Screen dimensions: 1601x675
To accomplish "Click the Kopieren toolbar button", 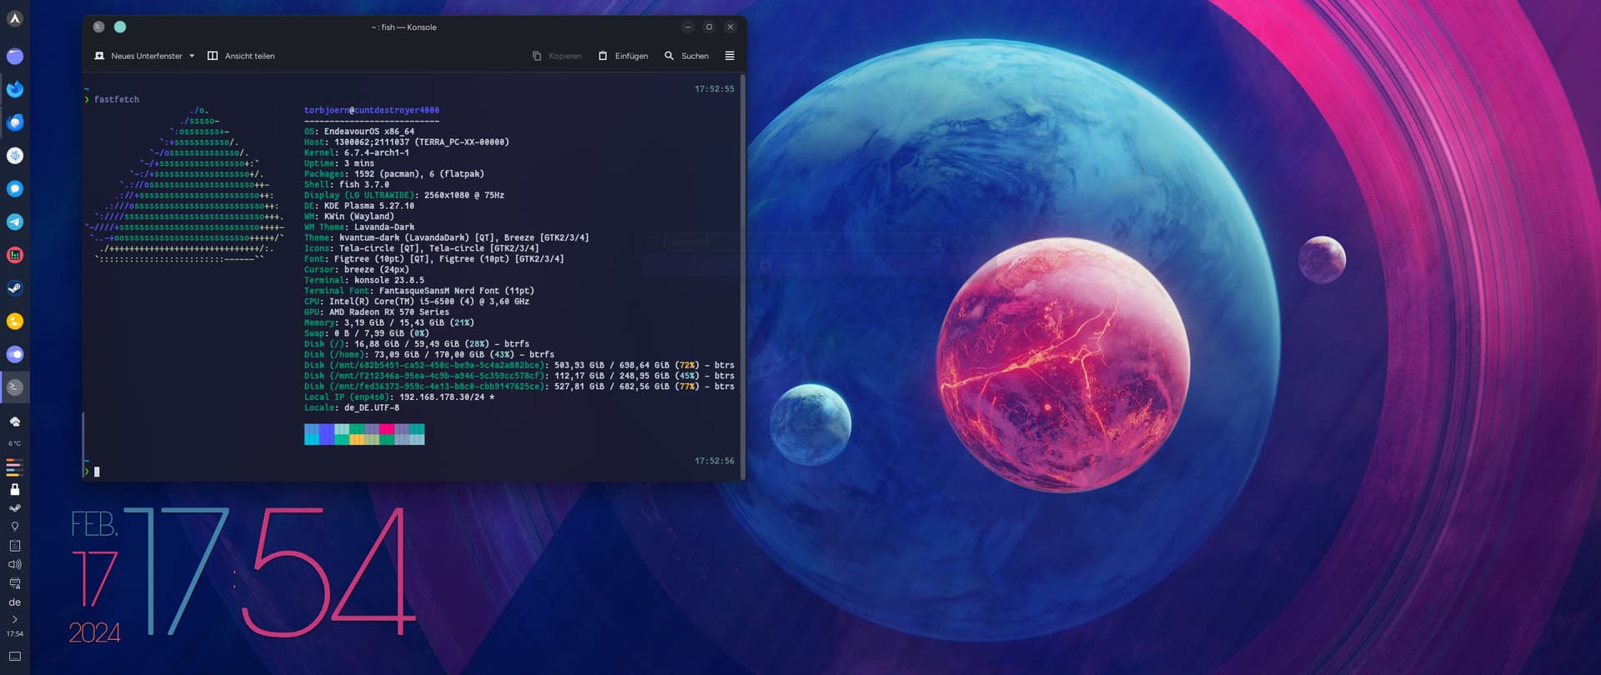I will coord(557,56).
